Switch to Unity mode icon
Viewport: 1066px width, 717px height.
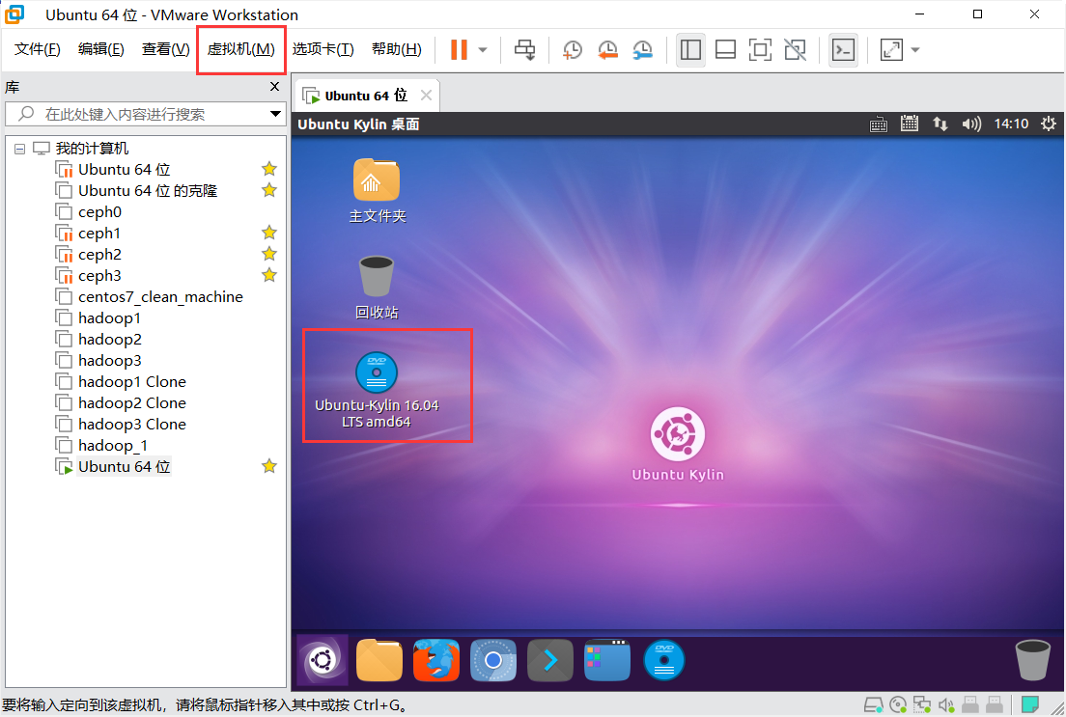click(795, 49)
